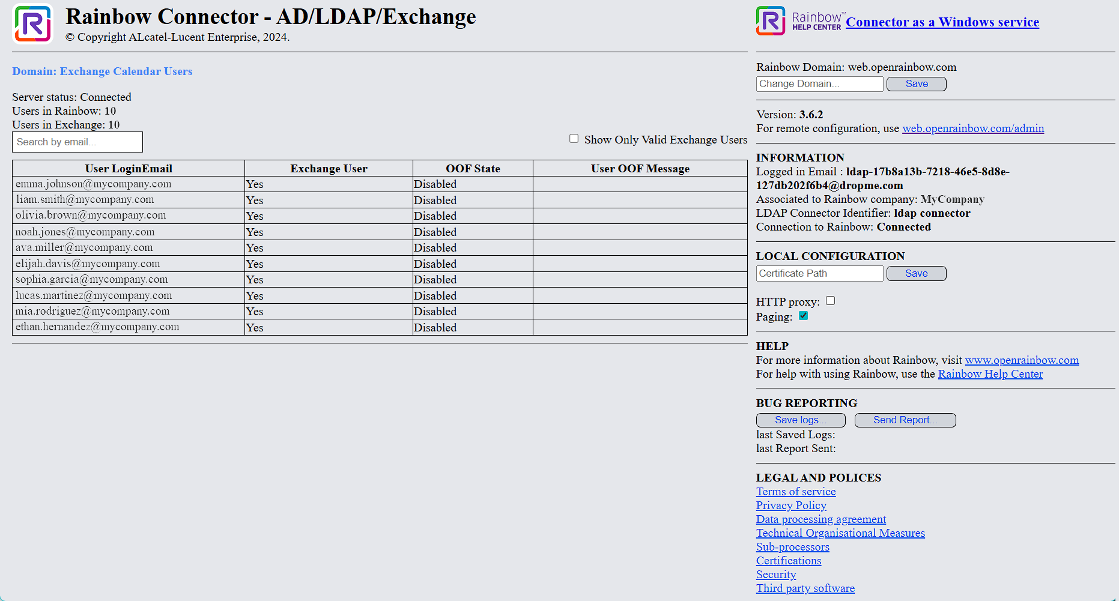
Task: Select the emma.johnson@mycompany.com table row
Action: click(94, 184)
